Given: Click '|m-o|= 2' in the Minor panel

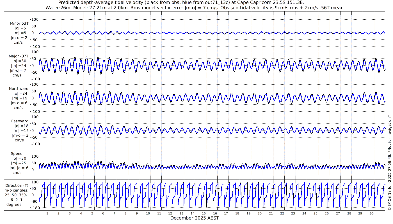Looking at the screenshot, I should pyautogui.click(x=19, y=38).
